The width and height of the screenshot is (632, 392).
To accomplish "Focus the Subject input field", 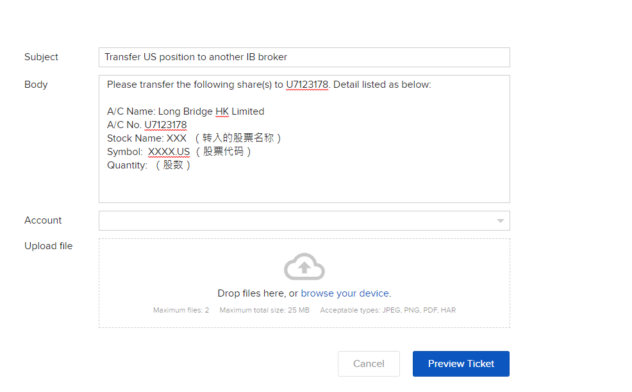I will [304, 57].
